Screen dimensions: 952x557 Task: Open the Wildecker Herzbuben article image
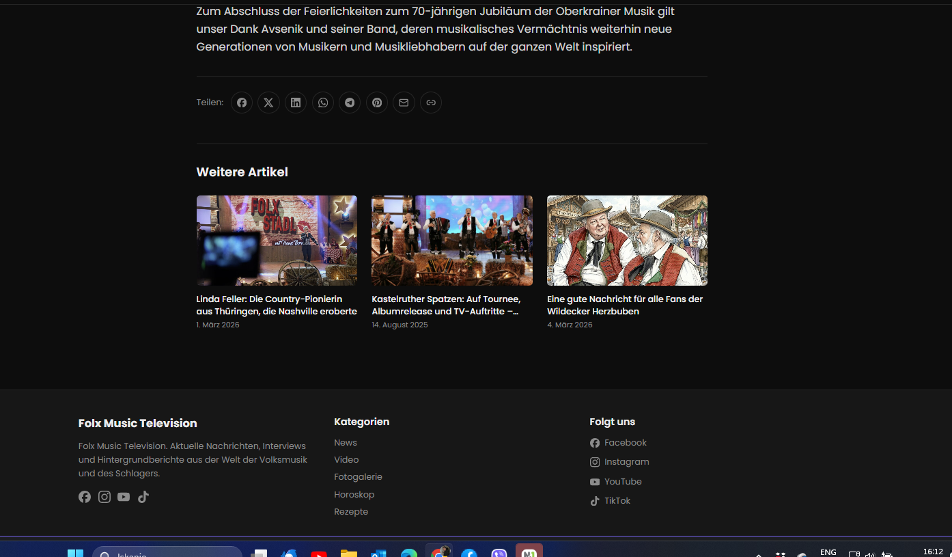[627, 241]
